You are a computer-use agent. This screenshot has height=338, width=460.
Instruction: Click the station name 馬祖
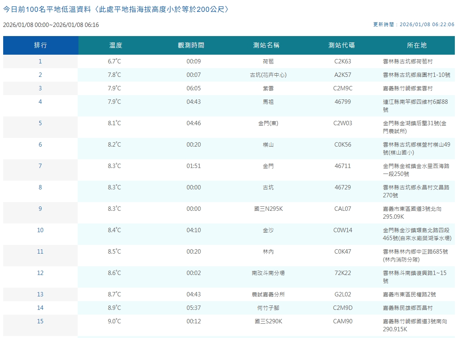(x=268, y=102)
